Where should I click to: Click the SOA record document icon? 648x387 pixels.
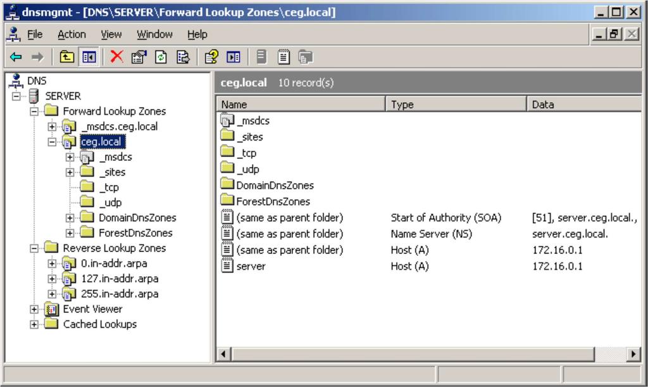(227, 217)
